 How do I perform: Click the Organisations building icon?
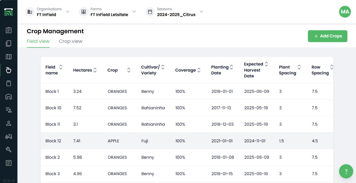tap(30, 12)
